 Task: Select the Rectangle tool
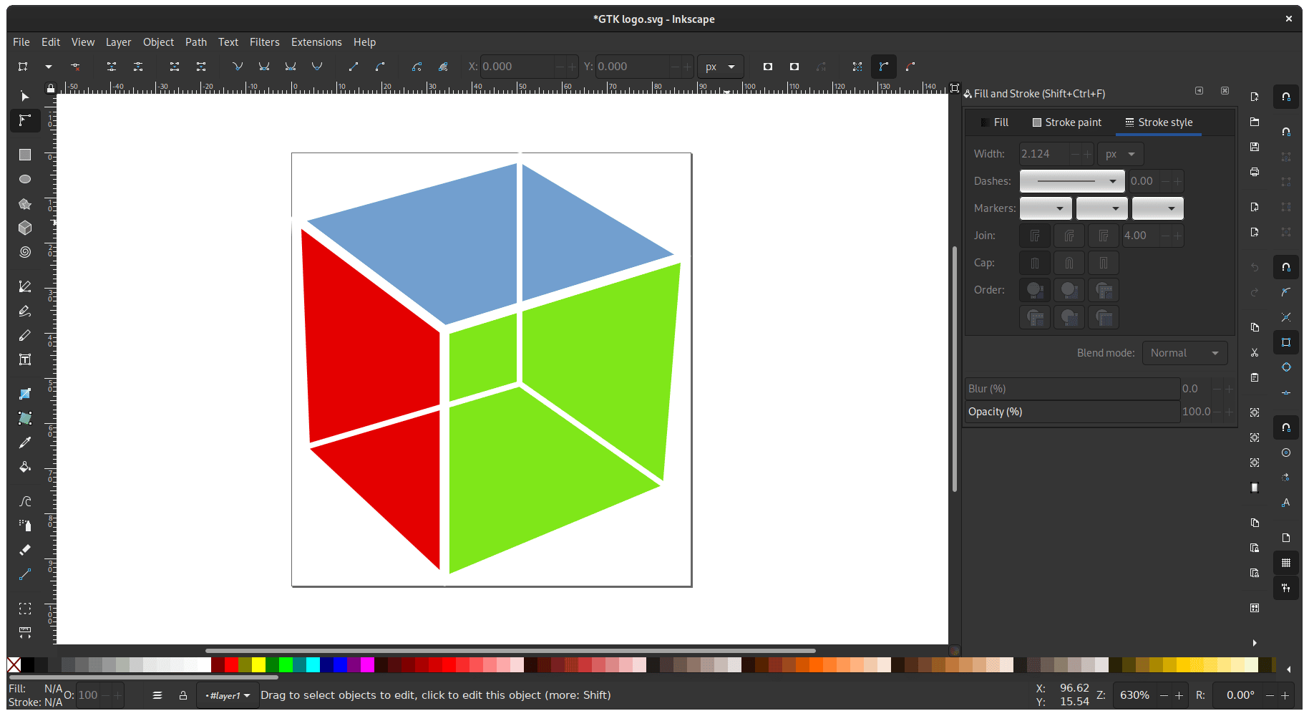(x=24, y=155)
